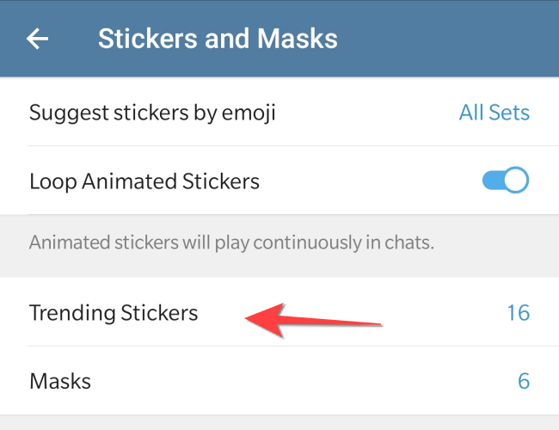Click empty space in Loop Animated Stickers row
559x430 pixels.
(x=370, y=181)
